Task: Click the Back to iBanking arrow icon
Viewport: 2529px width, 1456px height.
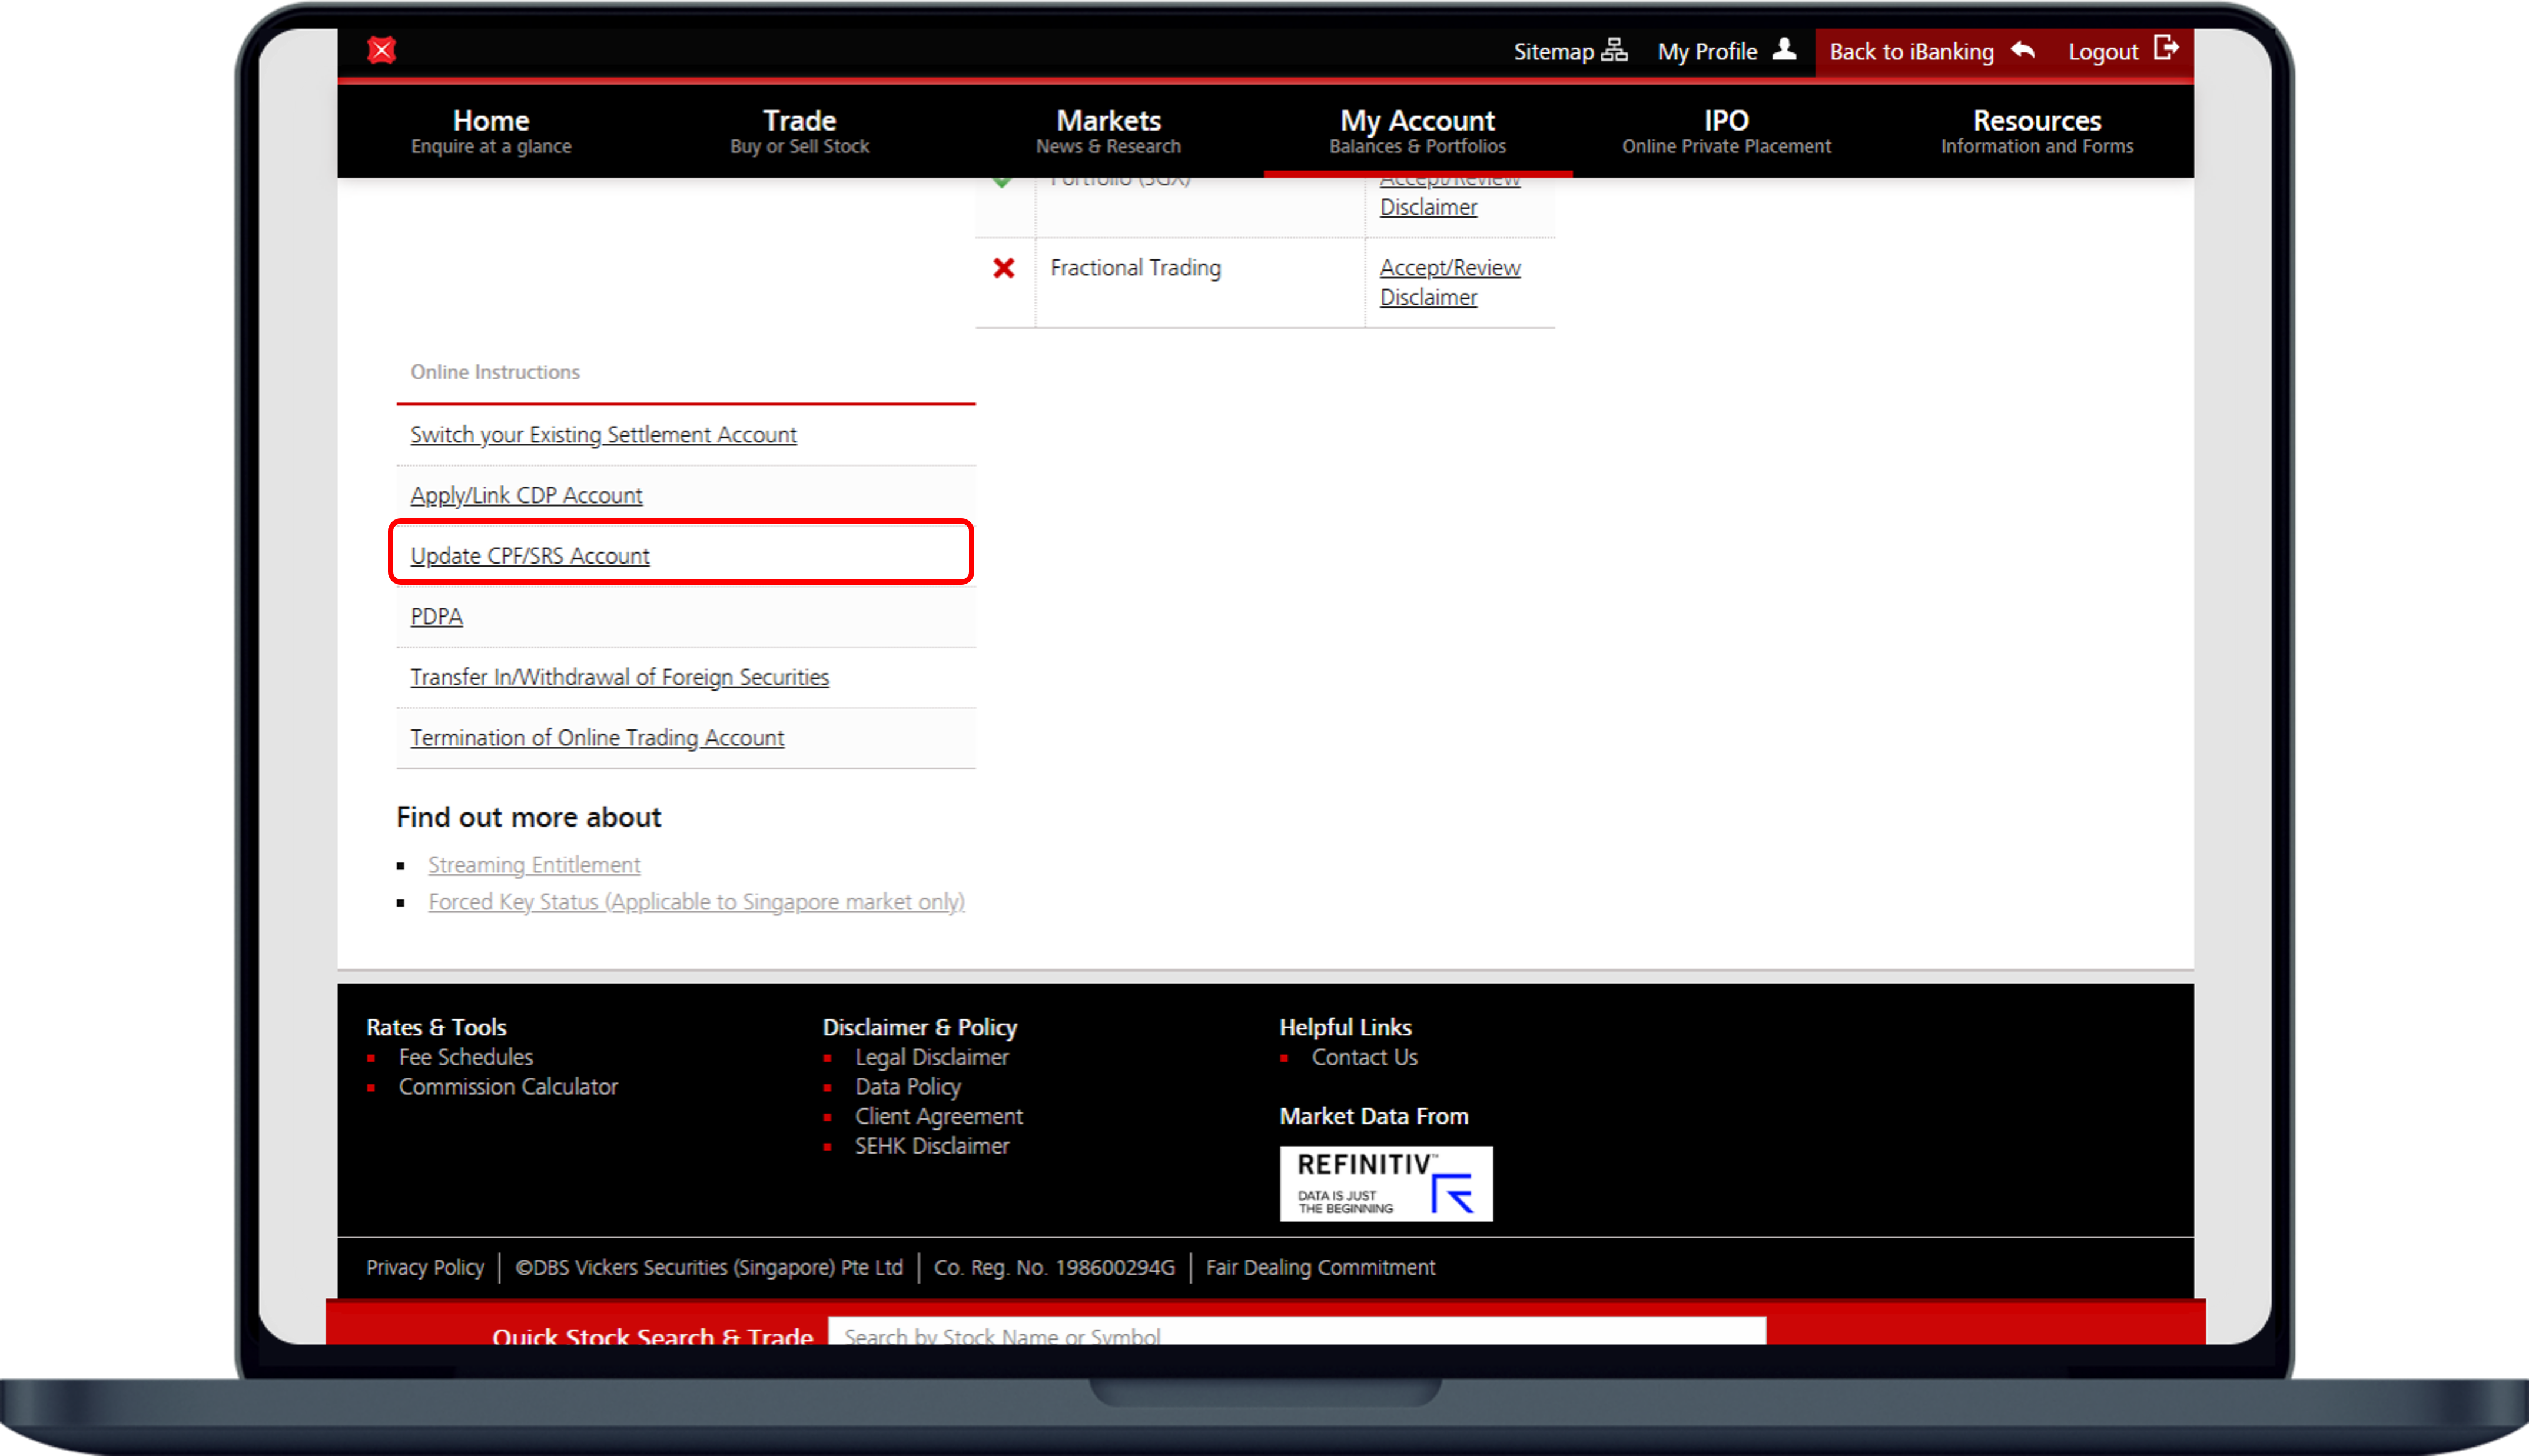Action: click(x=2022, y=50)
